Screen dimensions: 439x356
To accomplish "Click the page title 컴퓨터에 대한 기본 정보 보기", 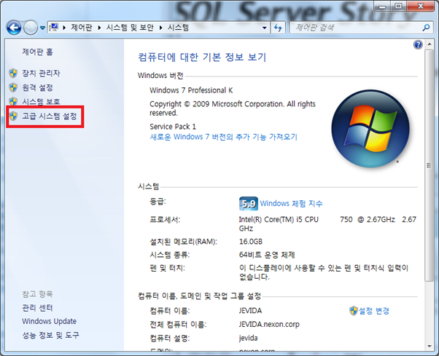I will click(202, 57).
